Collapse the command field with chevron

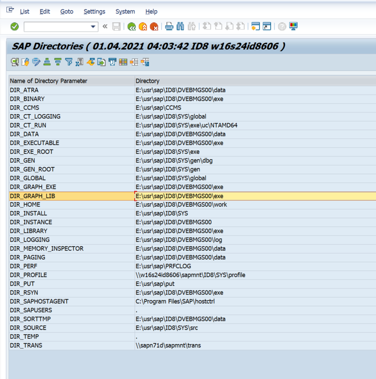click(105, 27)
